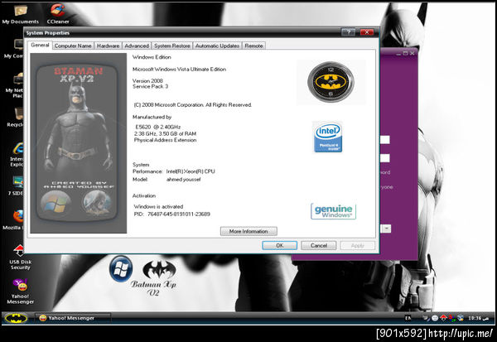This screenshot has height=342, width=497.
Task: Click the 'Service Pack 3' text
Action: point(150,86)
